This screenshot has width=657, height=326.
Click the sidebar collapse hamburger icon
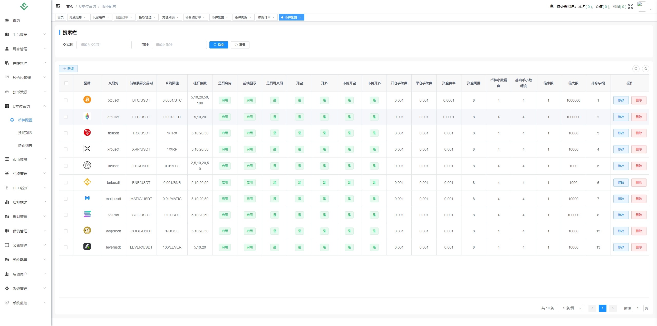coord(58,6)
